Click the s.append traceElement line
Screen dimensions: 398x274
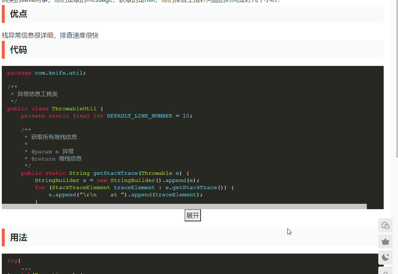[x=126, y=194]
